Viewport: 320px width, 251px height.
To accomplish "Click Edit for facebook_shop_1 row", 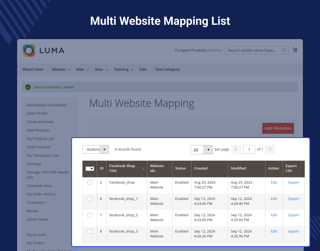I will click(274, 199).
